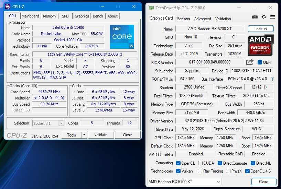281x189 pixels.
Task: Click the Subvendor value Sapphire
Action: 192,71
